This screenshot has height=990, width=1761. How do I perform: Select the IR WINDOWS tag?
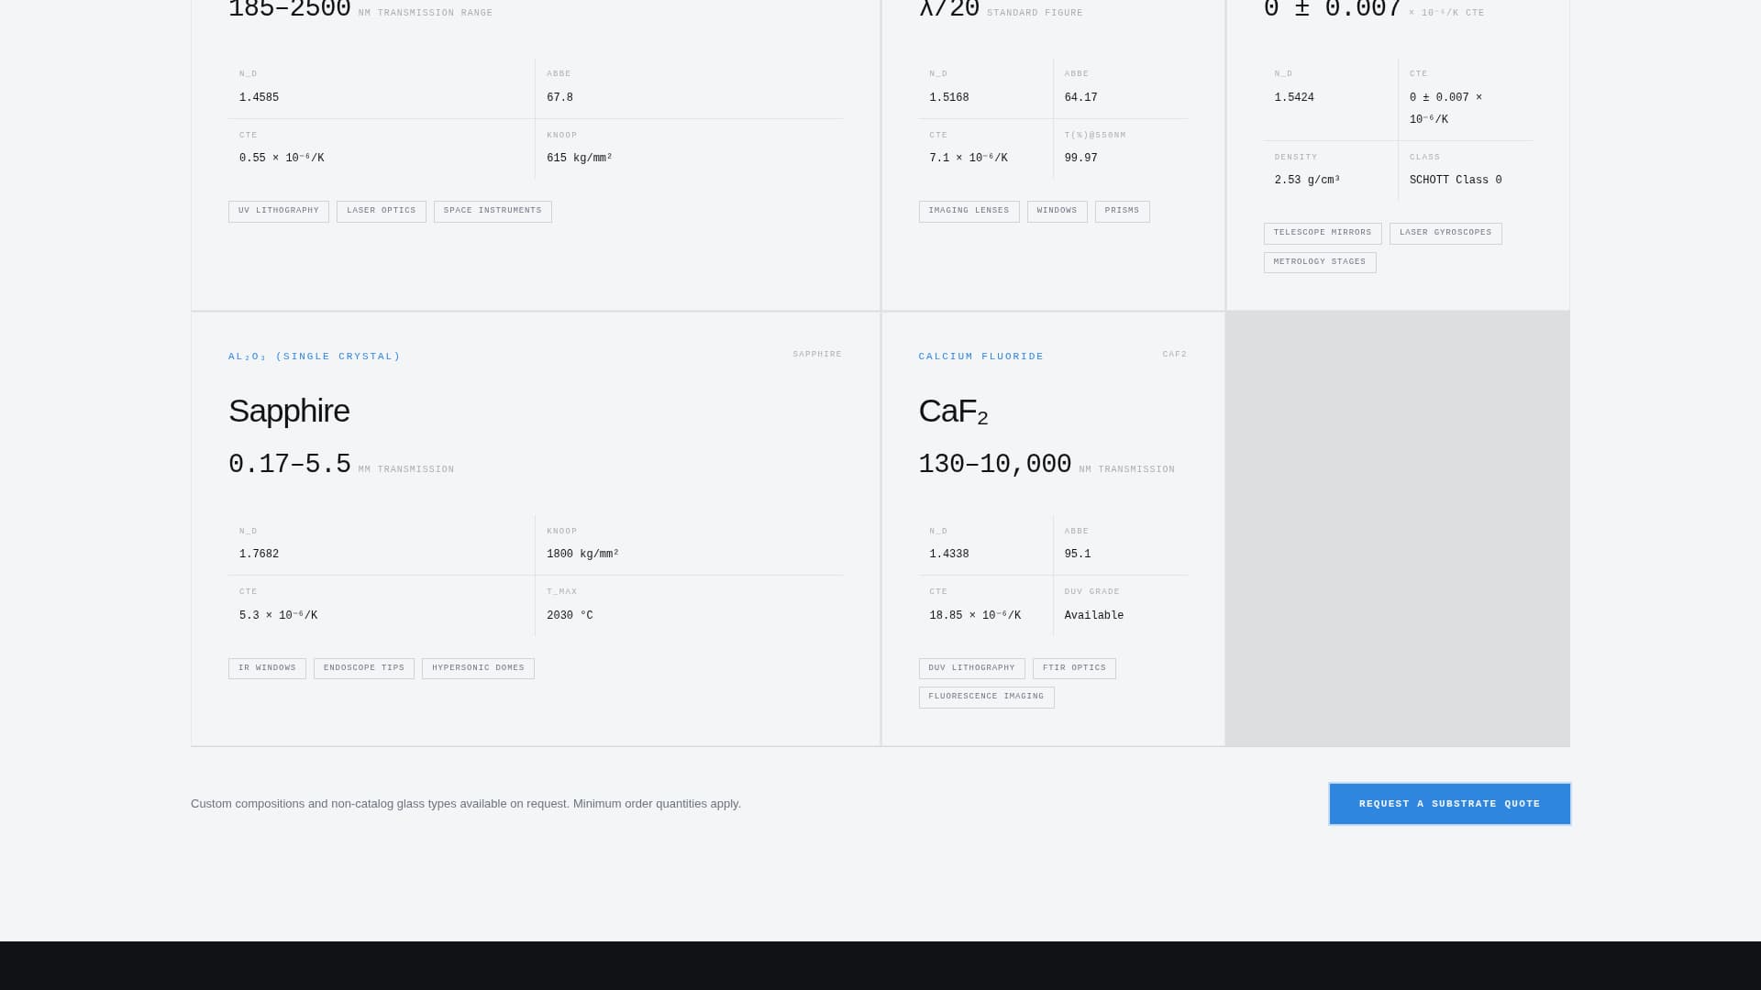tap(267, 667)
